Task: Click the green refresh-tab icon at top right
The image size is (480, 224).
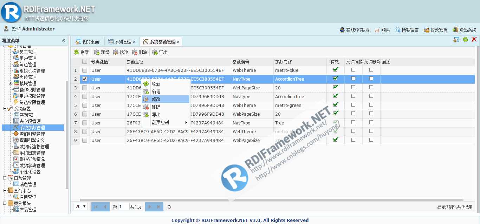Action: [x=465, y=40]
